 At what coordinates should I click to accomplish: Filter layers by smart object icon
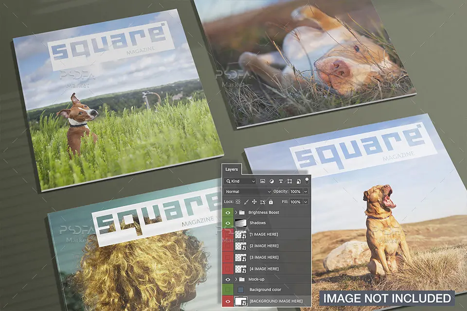click(x=298, y=181)
